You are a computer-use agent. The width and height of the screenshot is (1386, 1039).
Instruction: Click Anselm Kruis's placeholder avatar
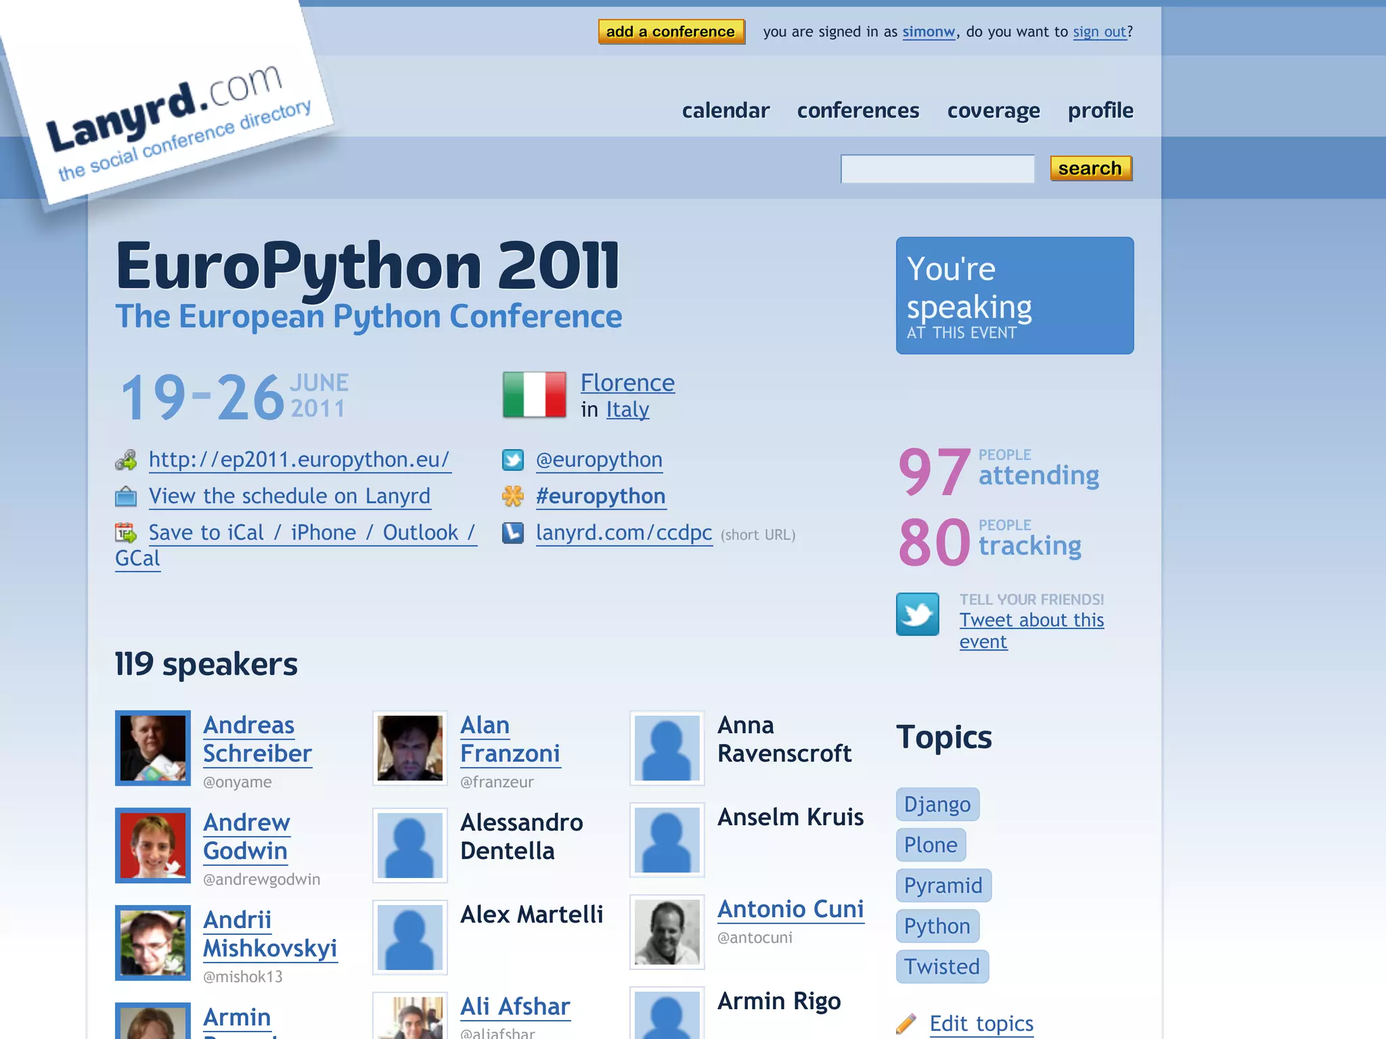click(667, 840)
